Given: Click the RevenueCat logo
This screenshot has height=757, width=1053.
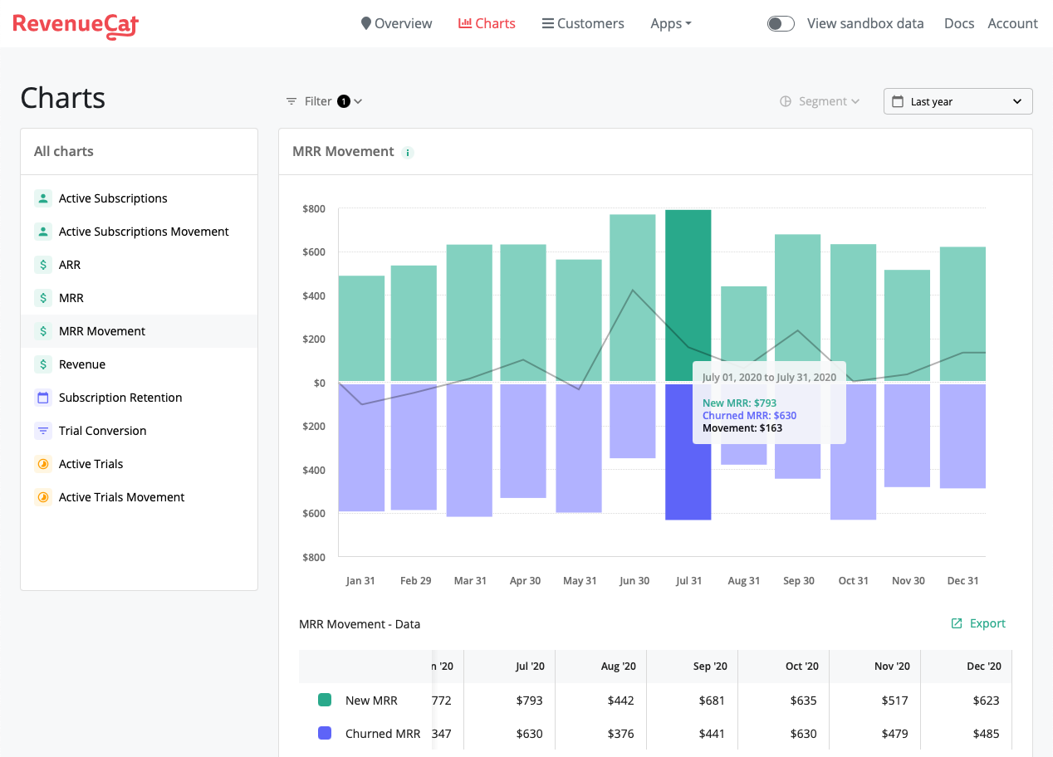Looking at the screenshot, I should click(76, 24).
